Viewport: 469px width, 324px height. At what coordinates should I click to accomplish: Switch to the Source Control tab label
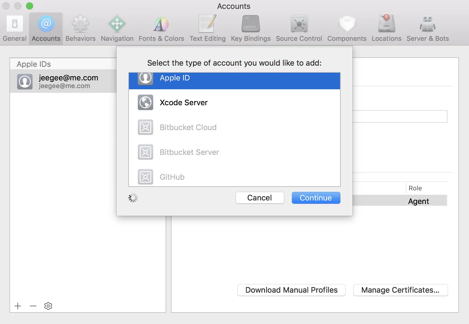coord(299,39)
